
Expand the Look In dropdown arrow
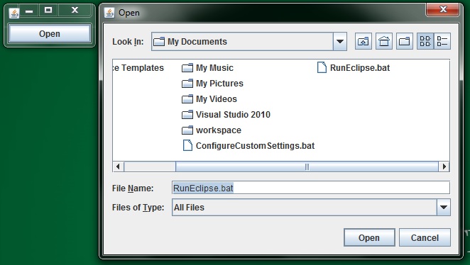[x=340, y=41]
